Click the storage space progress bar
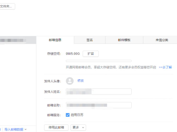The height and width of the screenshot is (132, 177). point(99,61)
